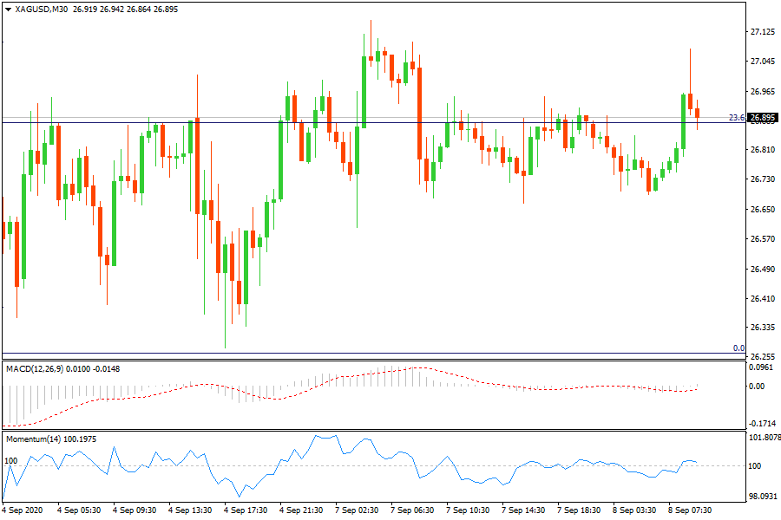This screenshot has width=781, height=520.
Task: Click the 27.125 price axis label
Action: [762, 32]
